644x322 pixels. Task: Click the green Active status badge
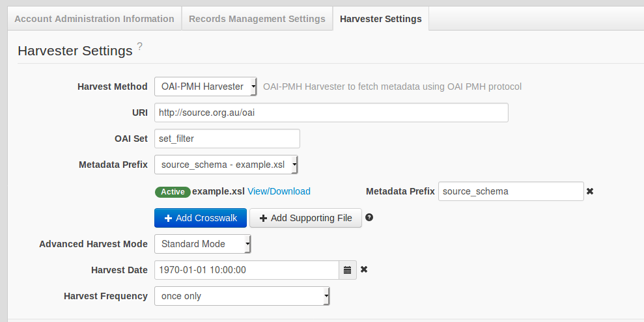click(x=173, y=192)
